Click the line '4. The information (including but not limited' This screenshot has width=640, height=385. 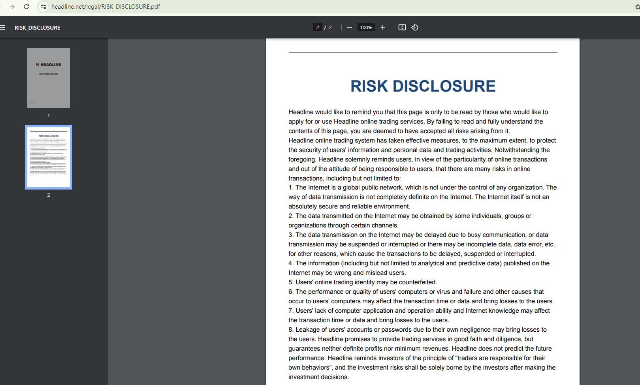419,263
